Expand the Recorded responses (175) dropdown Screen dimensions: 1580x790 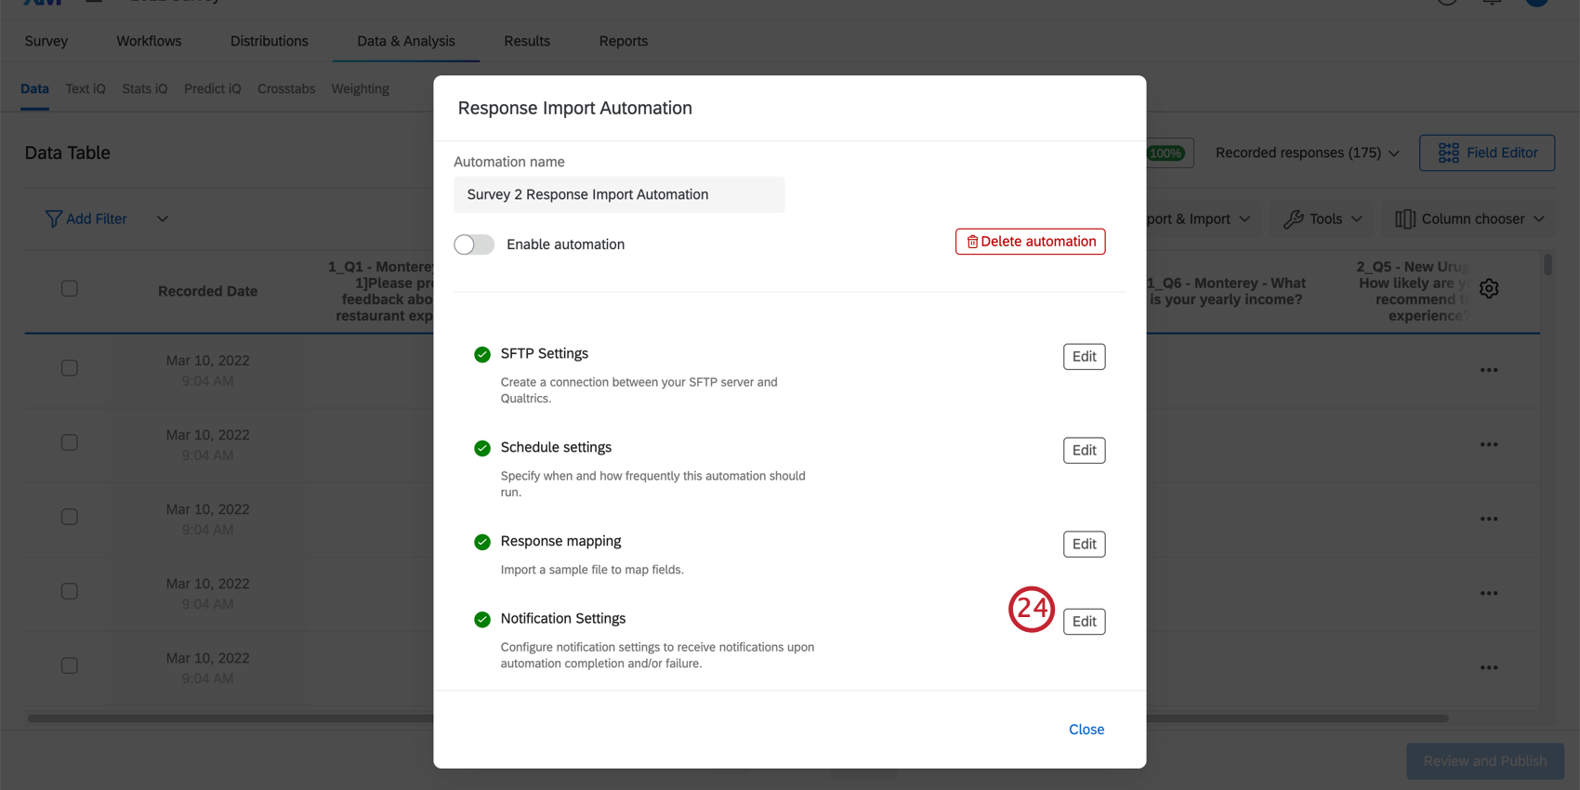coord(1307,152)
